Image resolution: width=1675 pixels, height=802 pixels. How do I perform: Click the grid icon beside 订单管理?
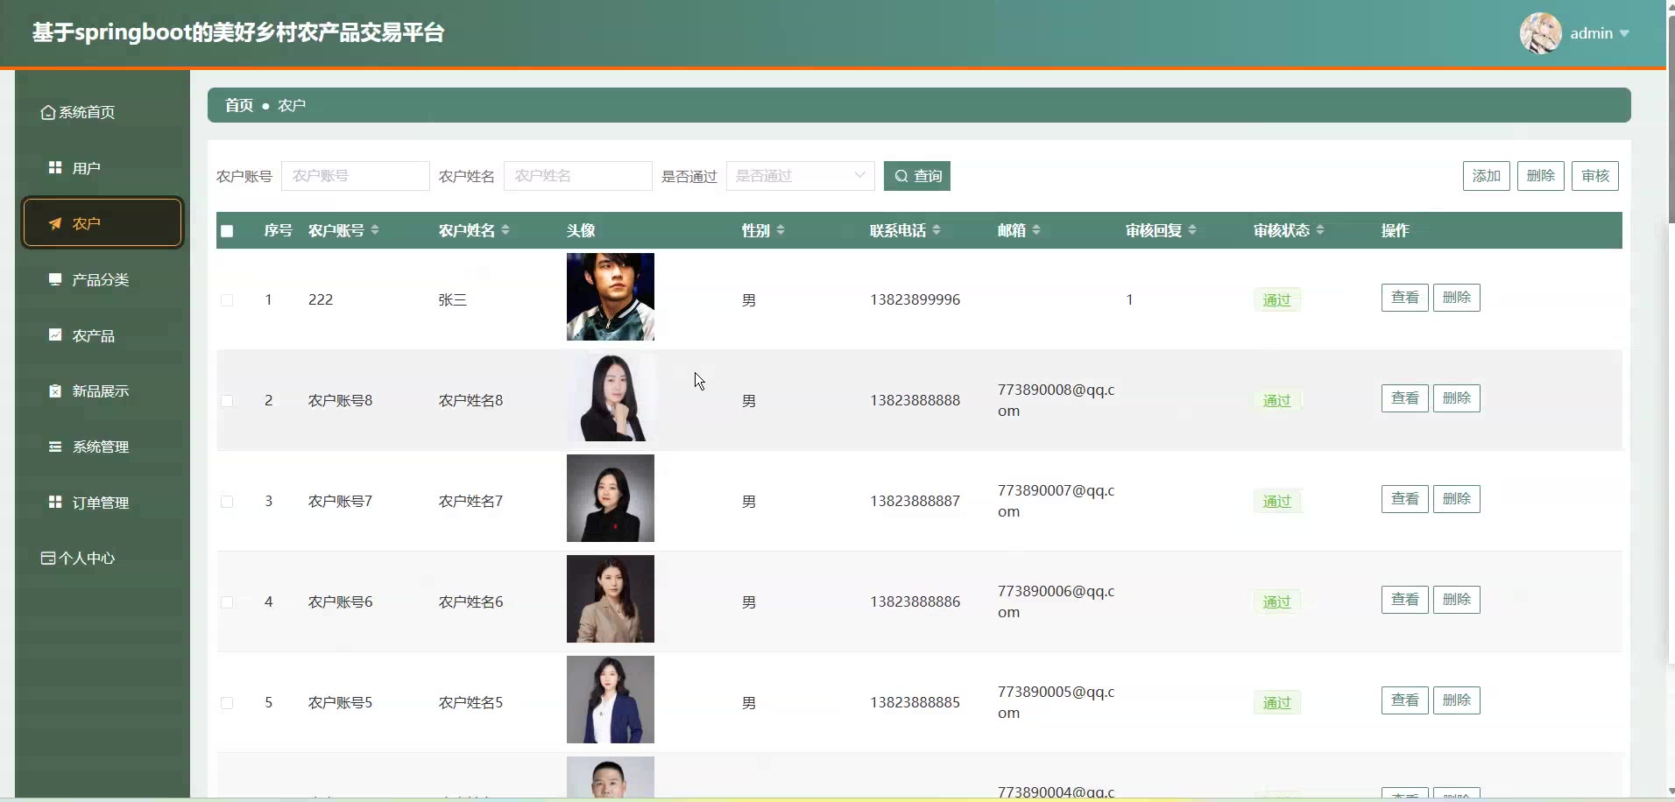[55, 502]
